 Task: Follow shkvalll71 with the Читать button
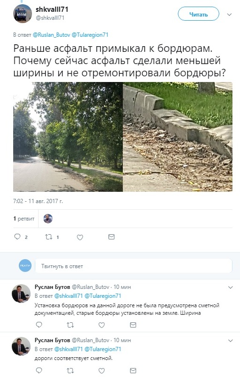199,14
